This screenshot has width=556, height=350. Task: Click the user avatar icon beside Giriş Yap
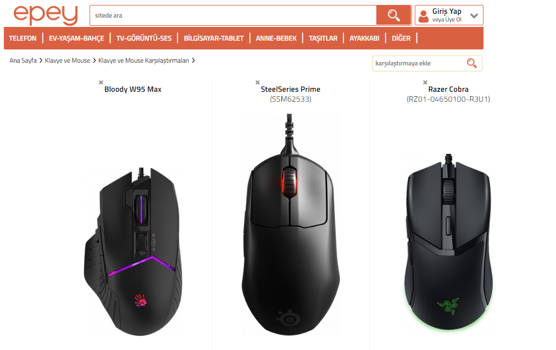424,16
